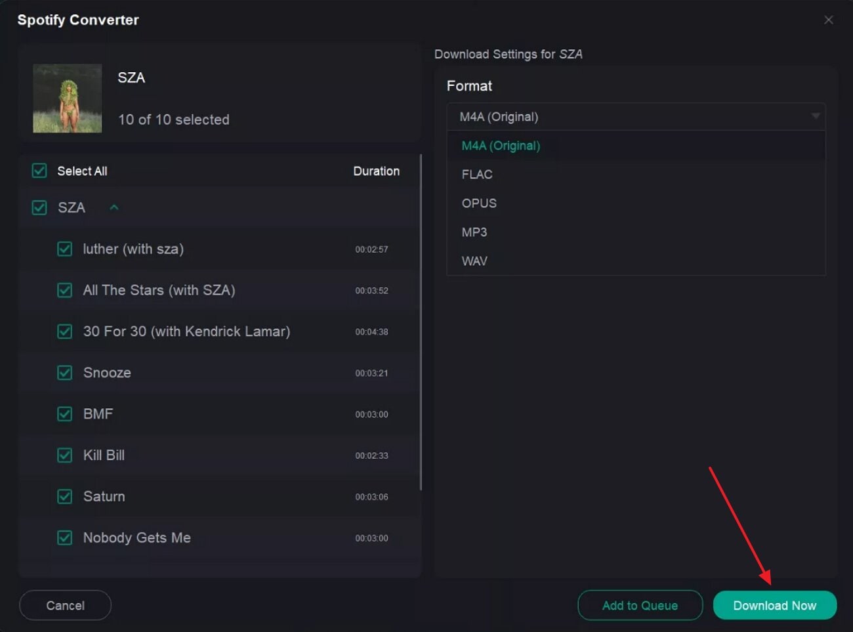Image resolution: width=853 pixels, height=632 pixels.
Task: Toggle the "Kill Bill" track checkbox
Action: [64, 455]
